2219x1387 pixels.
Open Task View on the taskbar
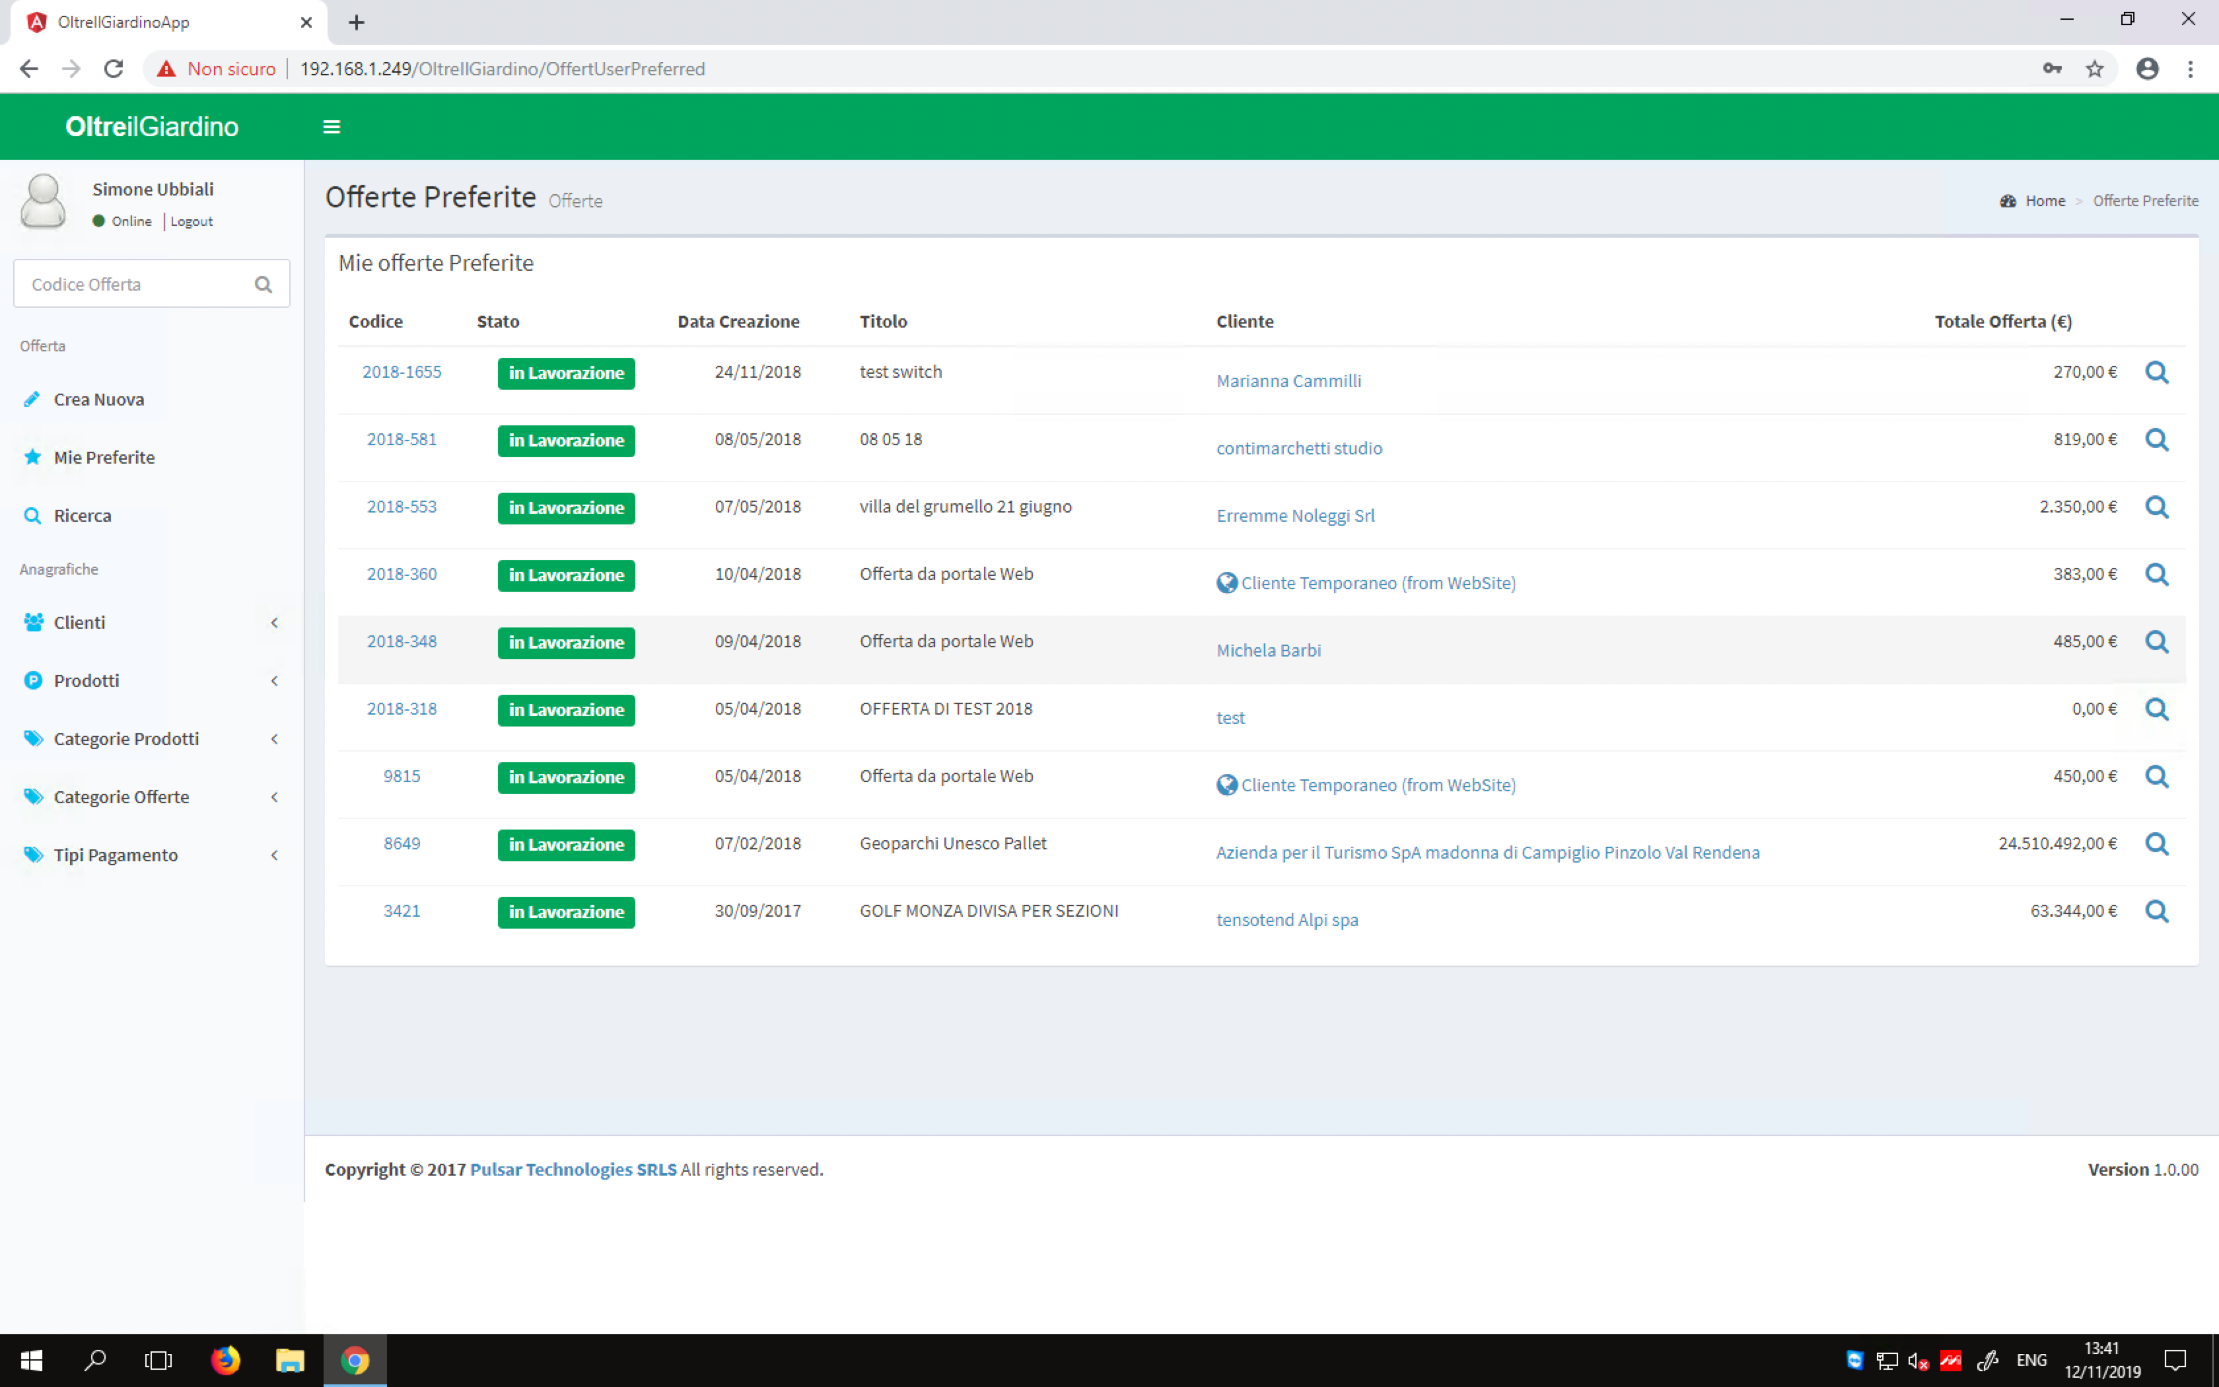(x=158, y=1359)
